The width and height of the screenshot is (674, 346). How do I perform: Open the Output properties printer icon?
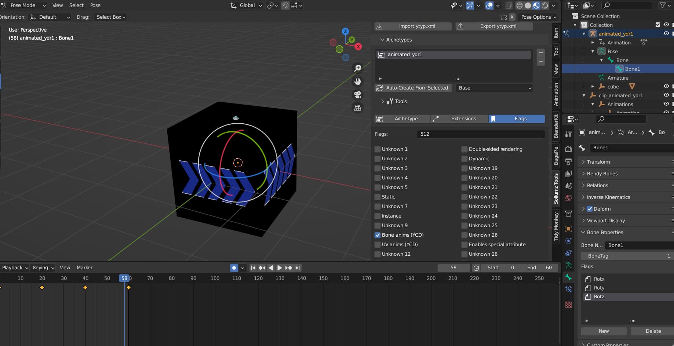coord(568,161)
